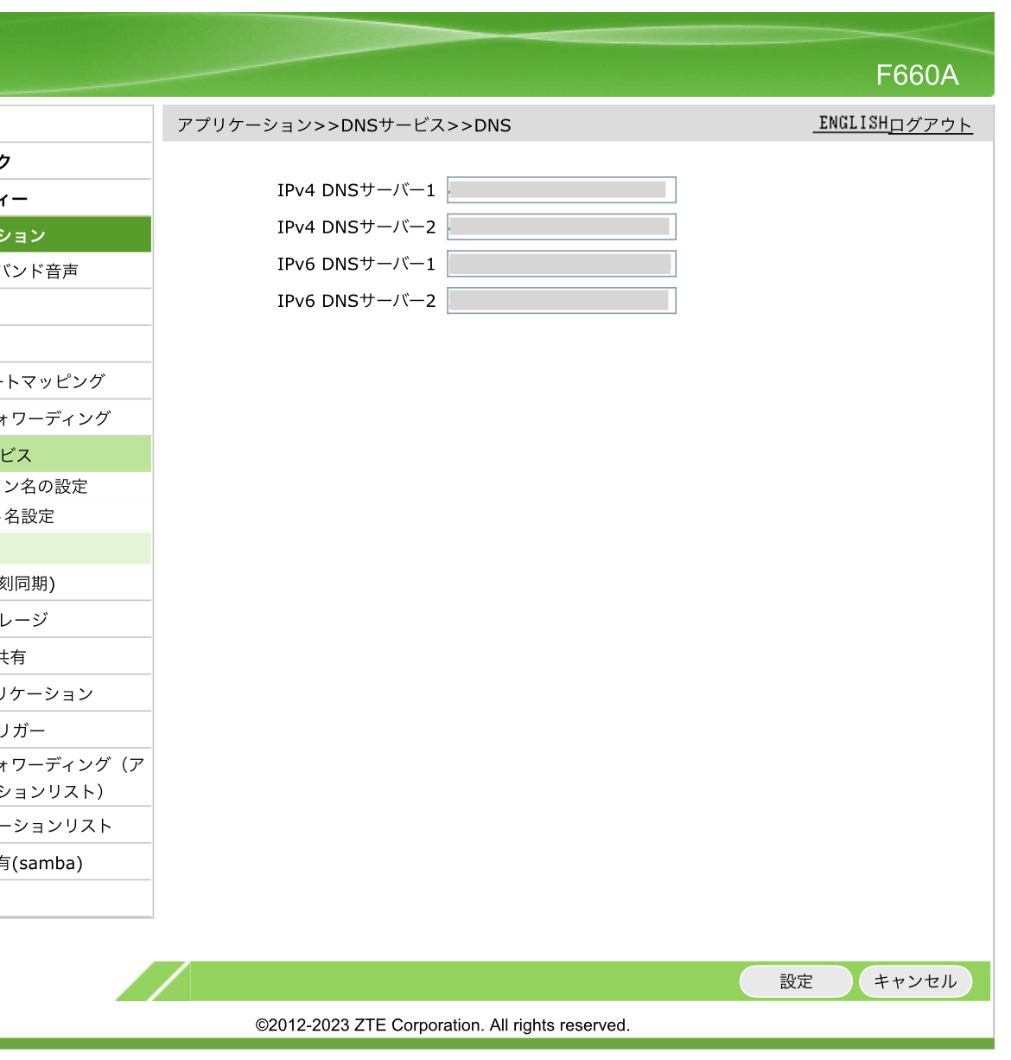This screenshot has height=1060, width=1011.
Task: Open the 有(samba) sidebar item
Action: (75, 863)
